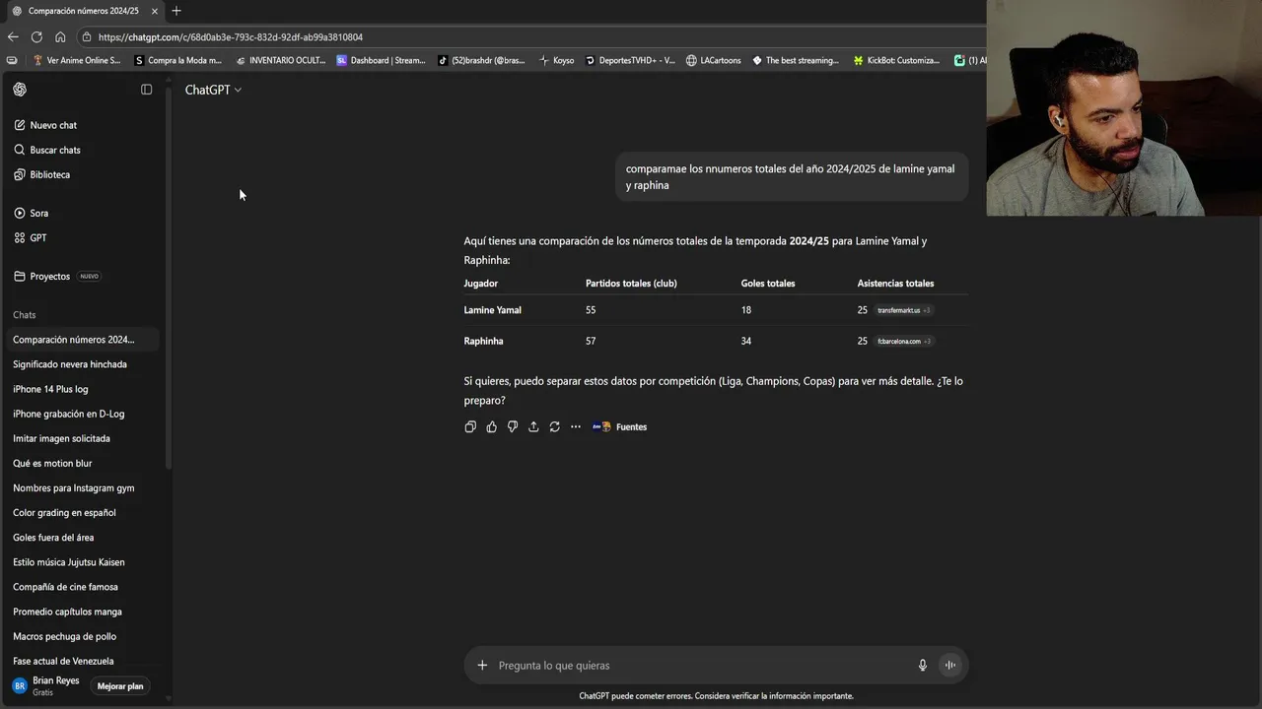Open the ChatGPT model dropdown
1262x709 pixels.
(213, 90)
